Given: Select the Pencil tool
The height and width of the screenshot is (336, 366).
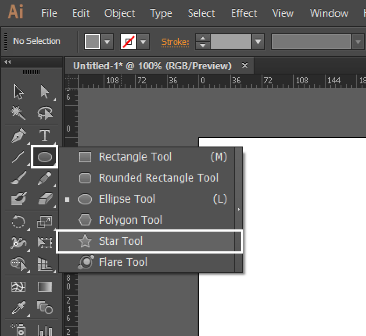Looking at the screenshot, I should (44, 178).
